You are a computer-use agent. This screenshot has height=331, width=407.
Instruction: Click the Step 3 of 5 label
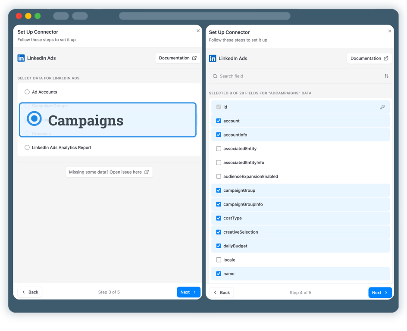tap(109, 292)
